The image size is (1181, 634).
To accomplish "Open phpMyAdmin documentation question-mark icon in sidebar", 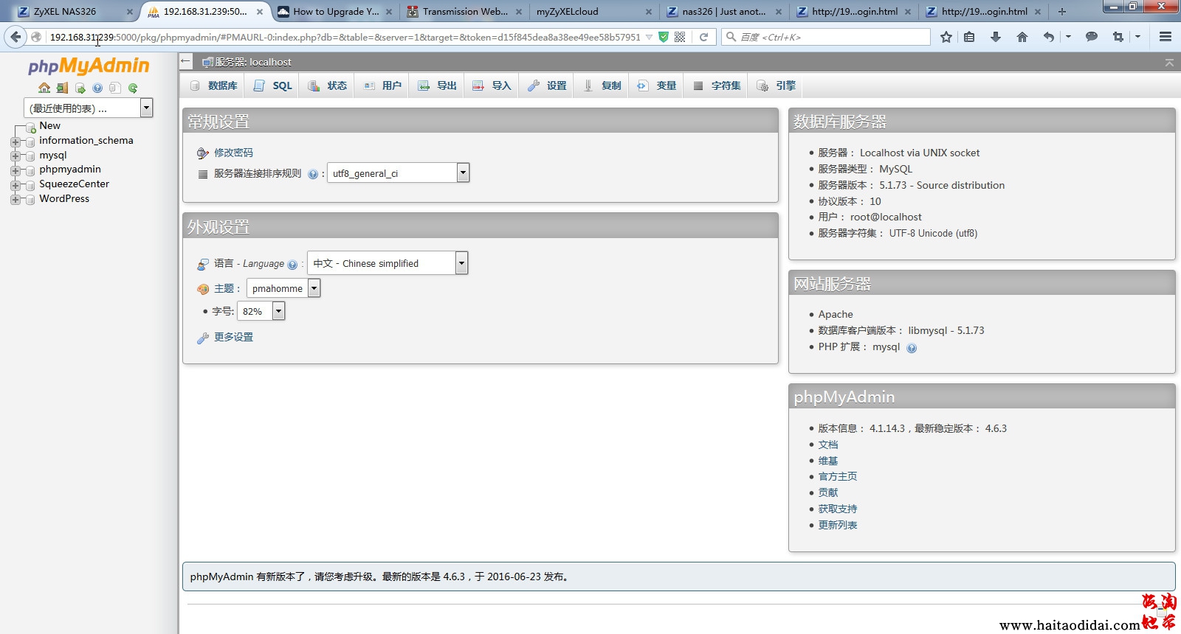I will click(x=97, y=88).
